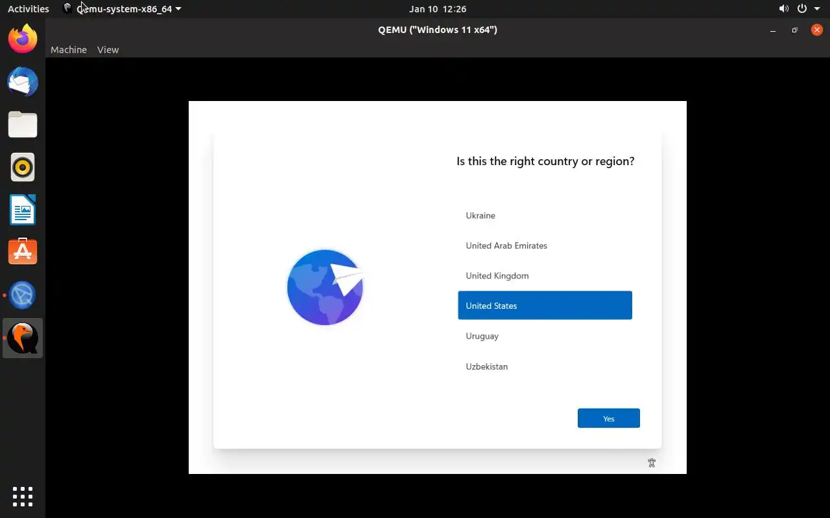Choose United Kingdom as the region
Viewport: 830px width, 518px height.
(545, 276)
